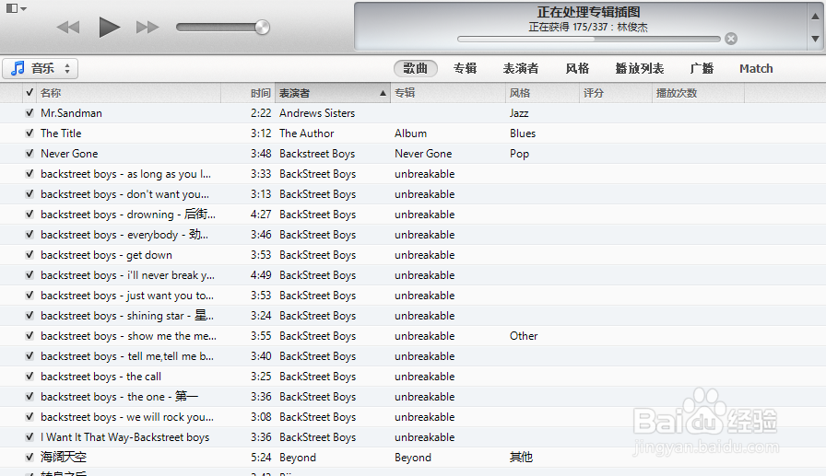Uncheck the 'get down' song checkbox
The height and width of the screenshot is (476, 826).
click(x=29, y=254)
